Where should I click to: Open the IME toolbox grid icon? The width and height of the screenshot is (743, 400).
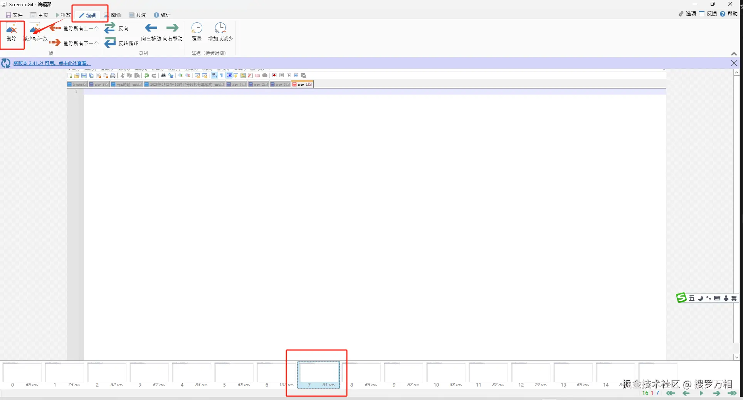734,298
